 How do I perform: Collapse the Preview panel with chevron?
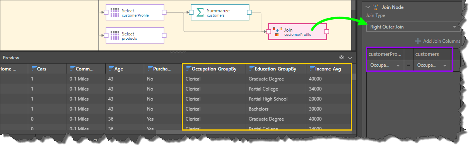(350, 57)
